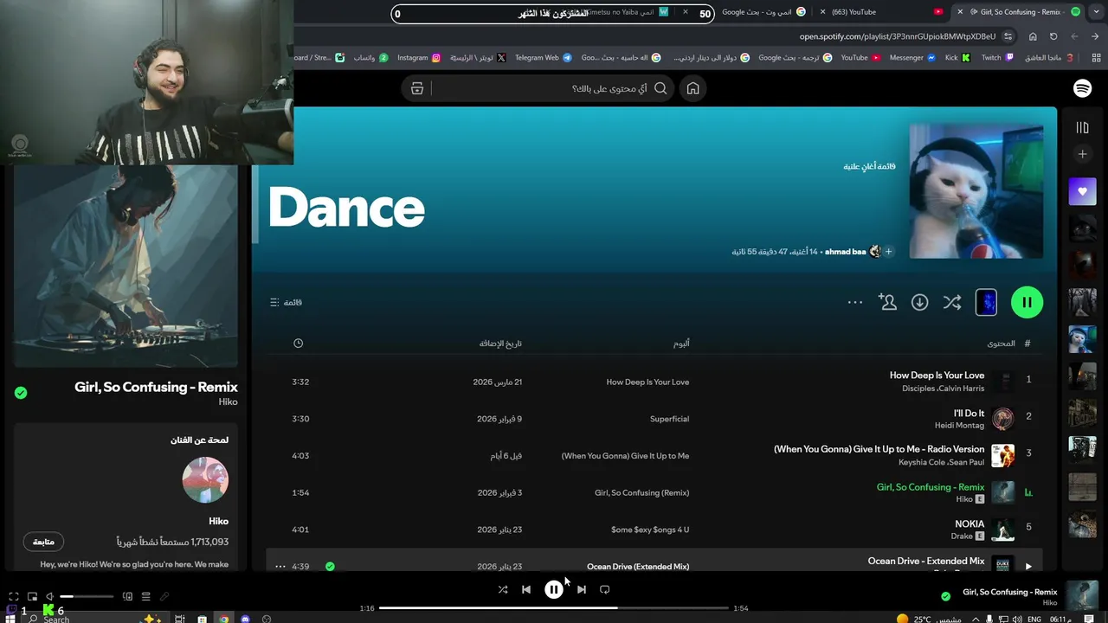Sort by the album column header
The height and width of the screenshot is (623, 1108).
[681, 344]
